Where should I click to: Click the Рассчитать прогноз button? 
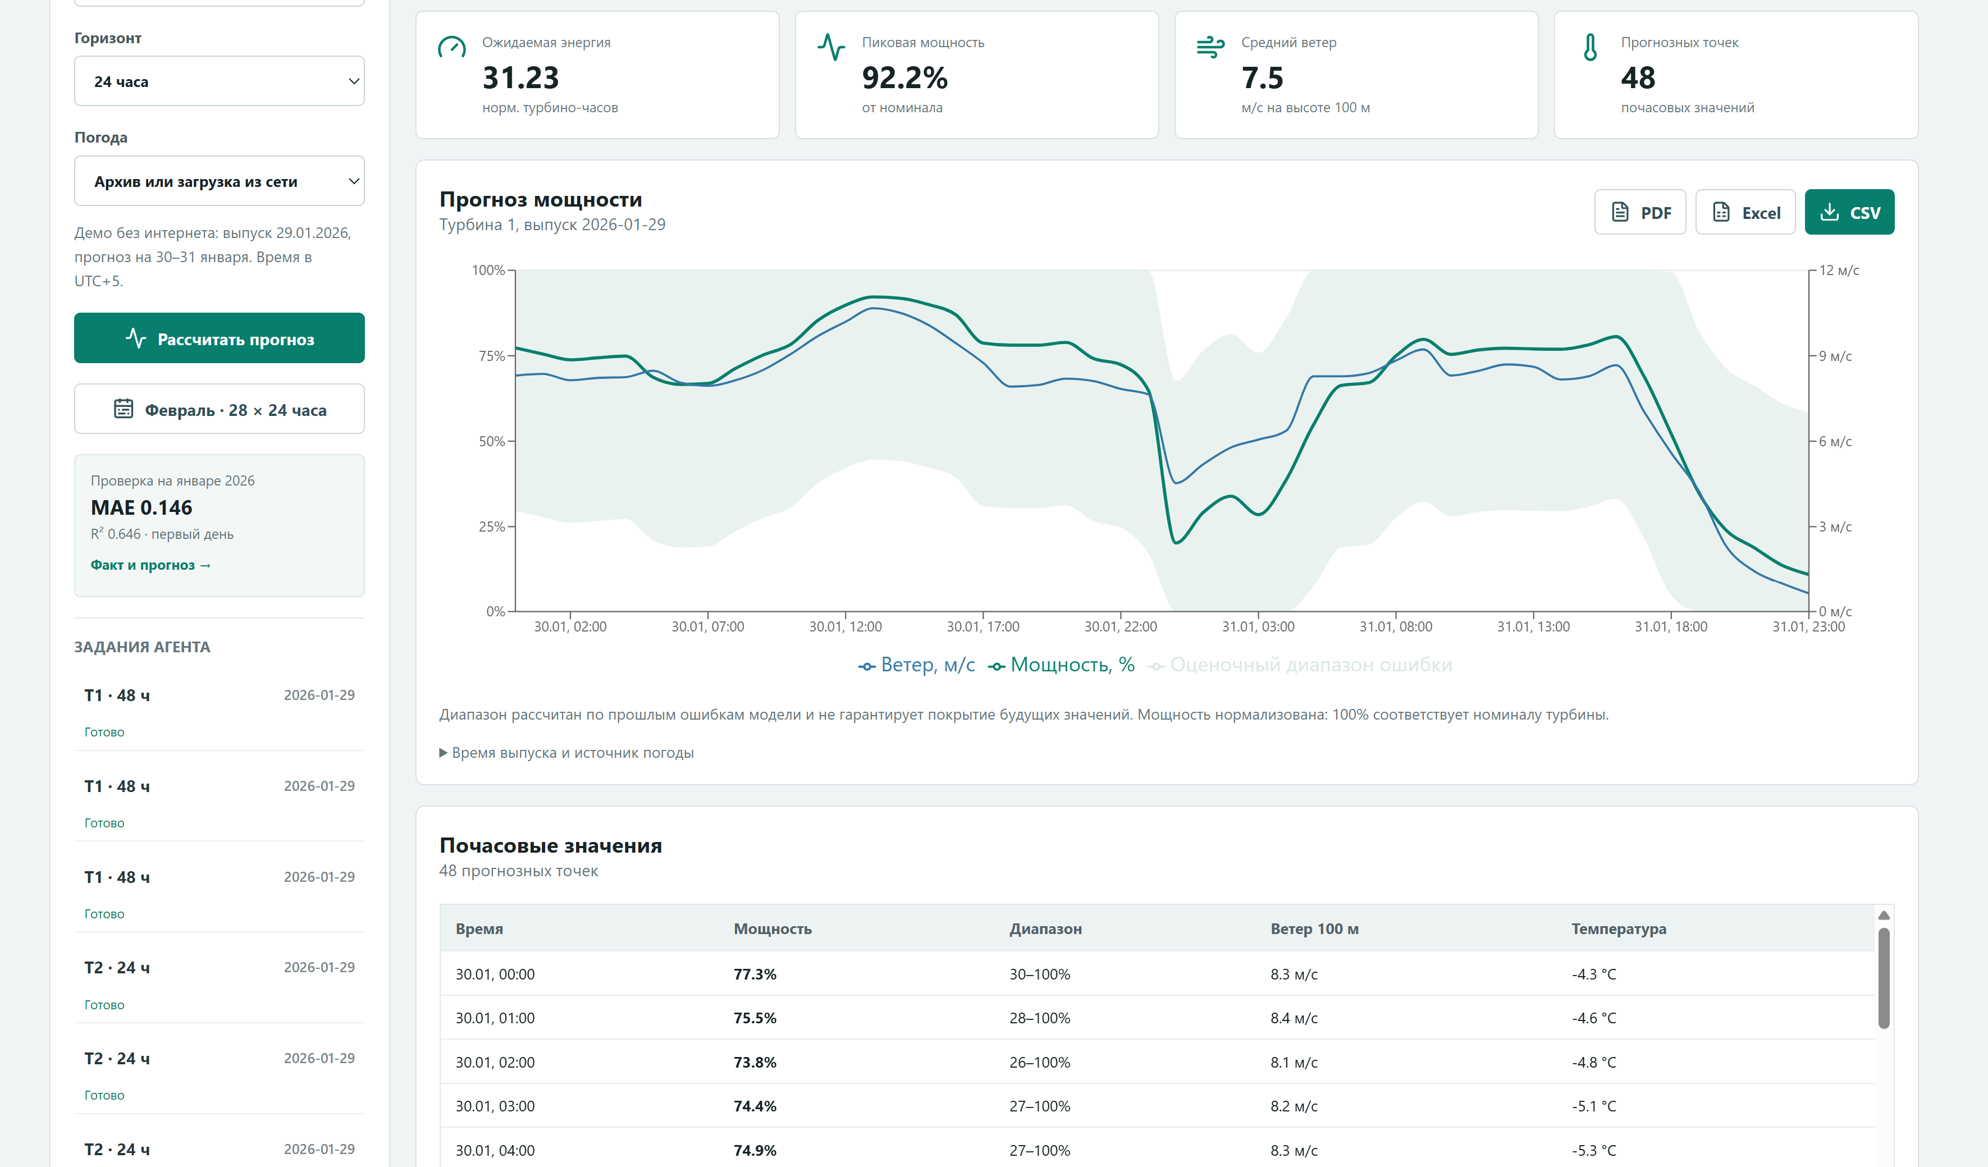(220, 339)
